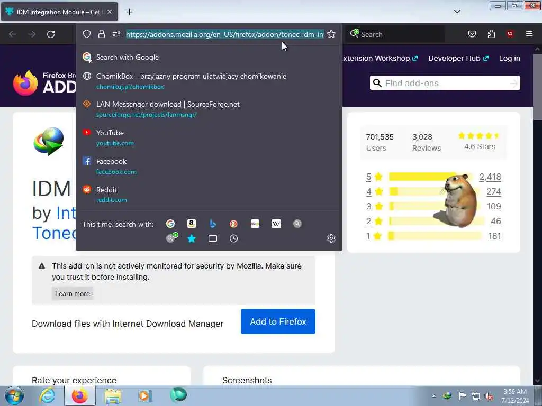542x406 pixels.
Task: Click the Firefox add-ons logo
Action: click(44, 83)
